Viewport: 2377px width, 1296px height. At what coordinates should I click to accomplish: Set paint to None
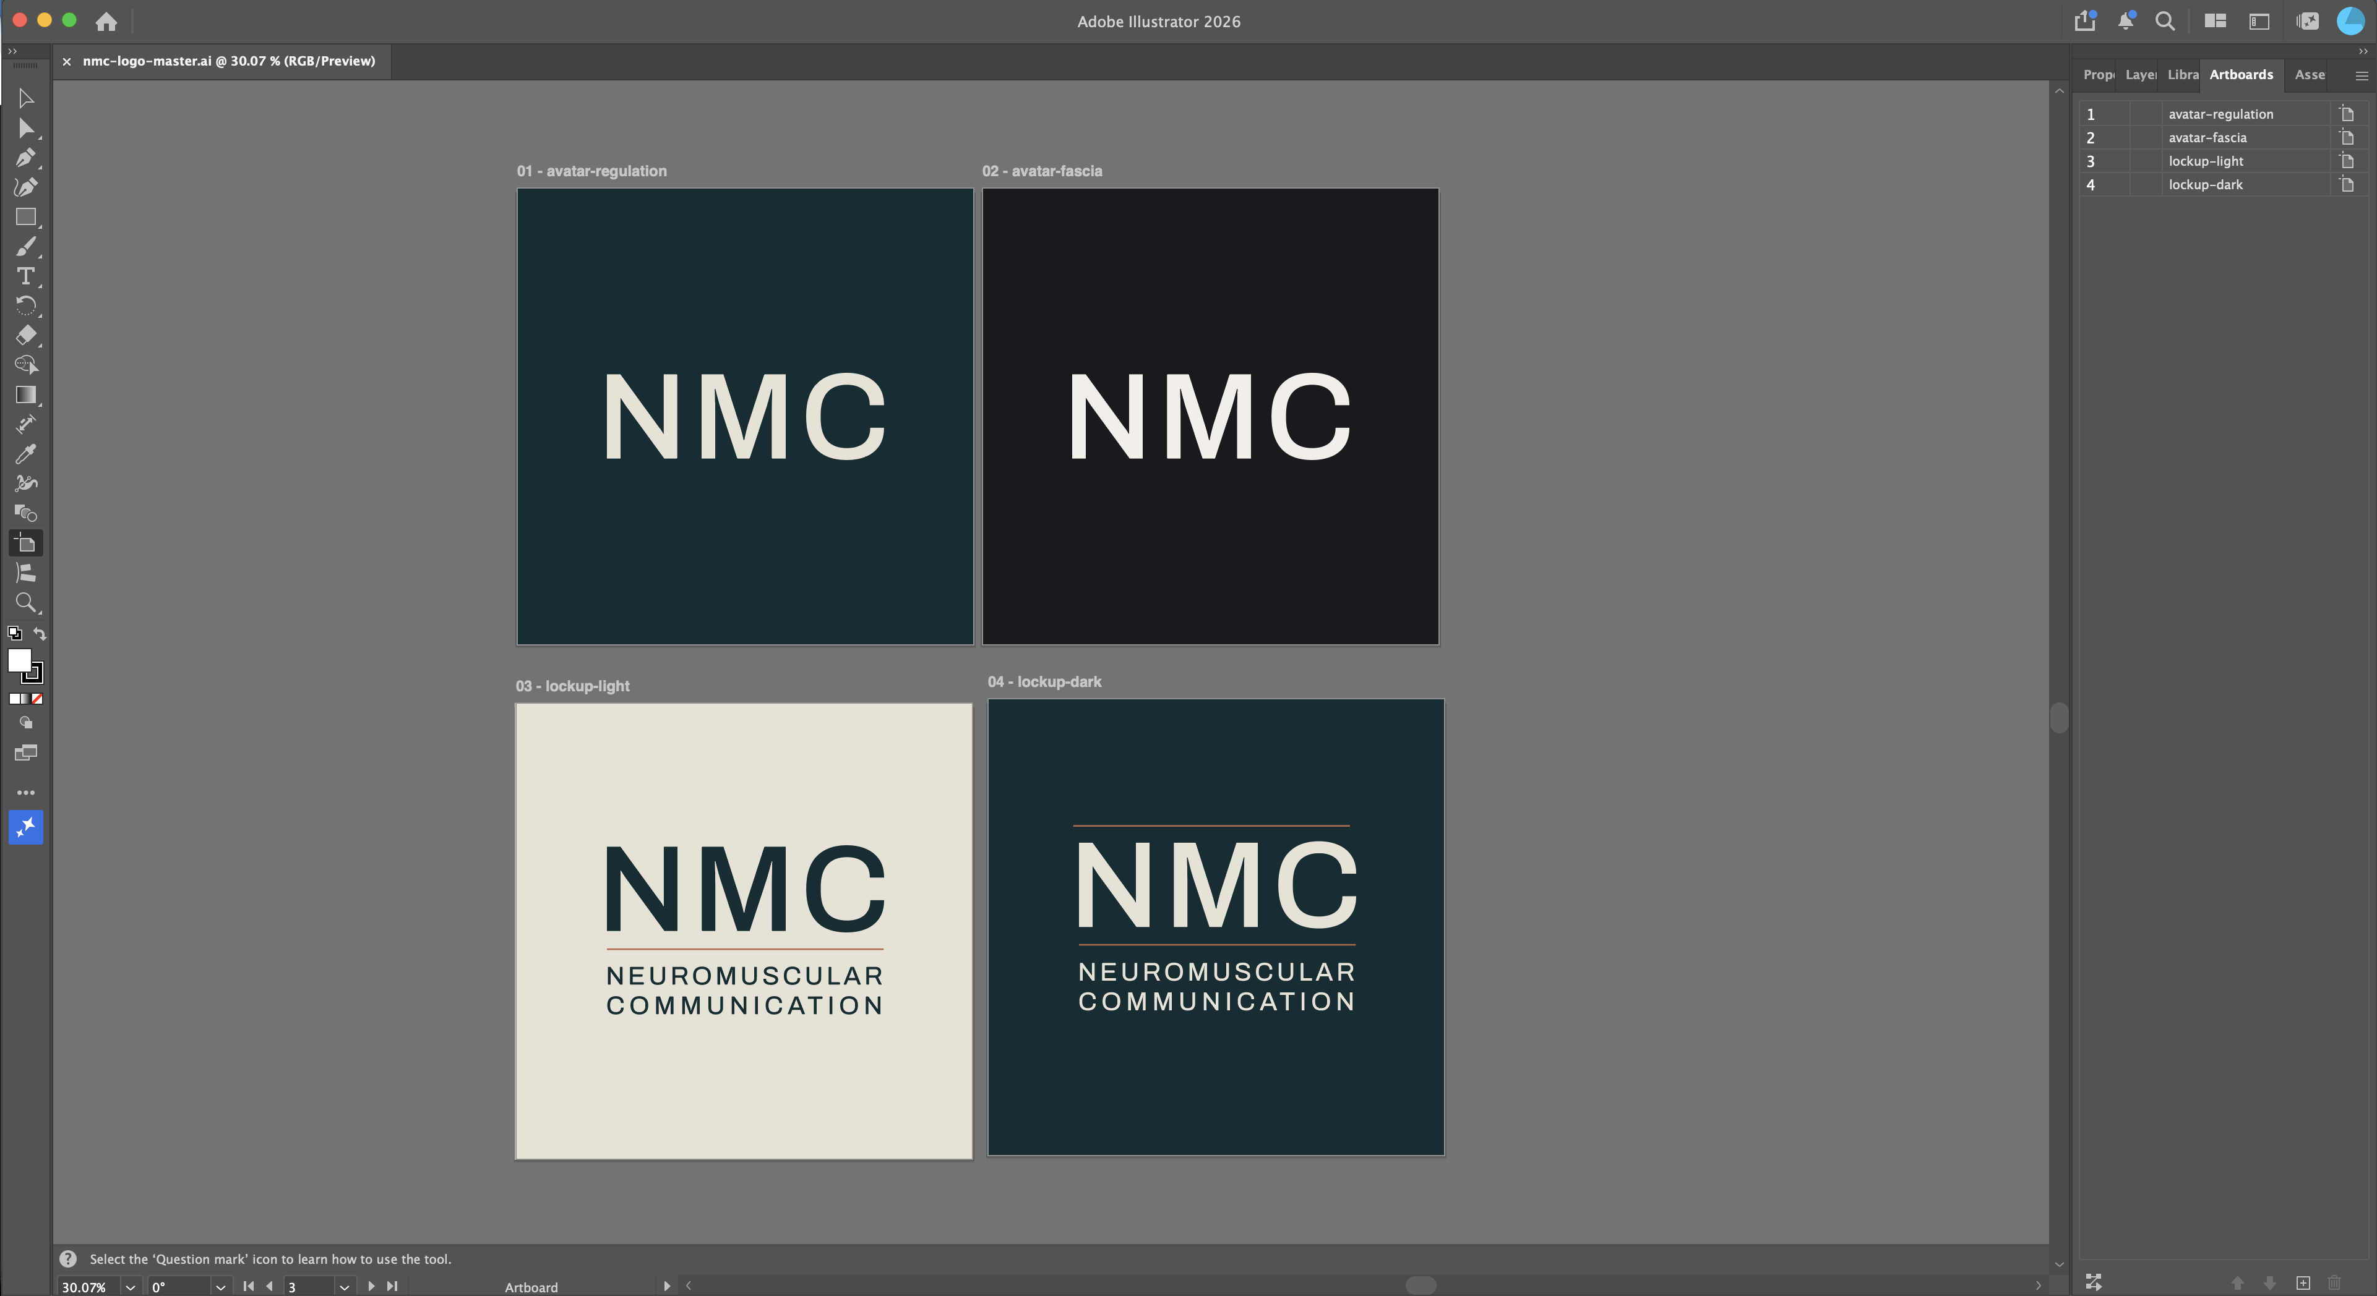pos(38,698)
